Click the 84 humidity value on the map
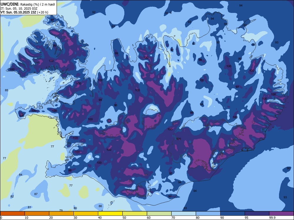The height and width of the screenshot is (220, 294). point(21,175)
